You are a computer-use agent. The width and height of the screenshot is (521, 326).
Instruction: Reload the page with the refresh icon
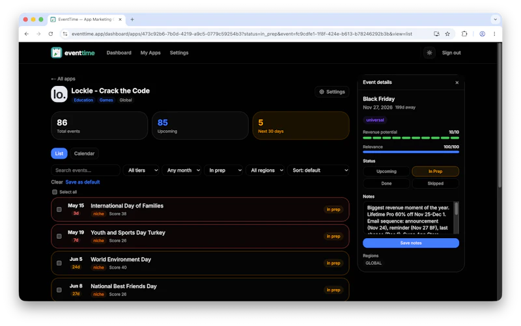[x=51, y=34]
